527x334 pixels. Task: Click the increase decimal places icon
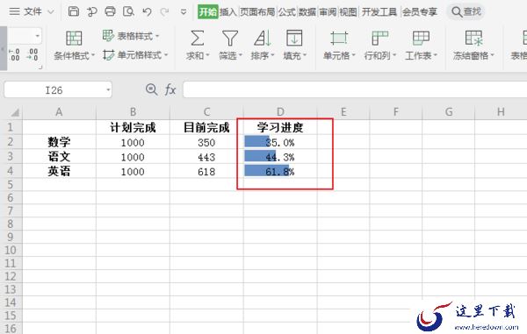click(x=14, y=54)
